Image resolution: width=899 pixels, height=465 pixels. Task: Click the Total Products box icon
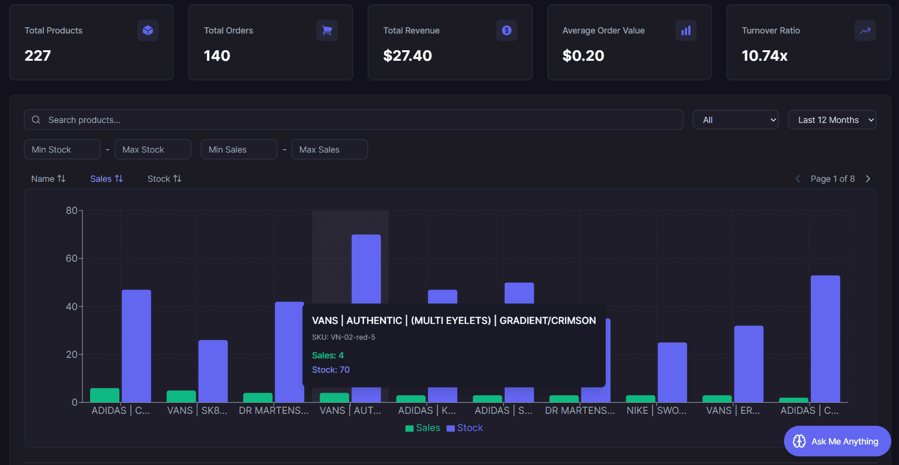click(x=148, y=30)
